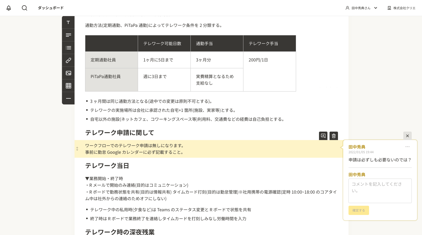Click the テレワーク時の深夜残業 heading
This screenshot has height=235, width=422.
pyautogui.click(x=120, y=232)
